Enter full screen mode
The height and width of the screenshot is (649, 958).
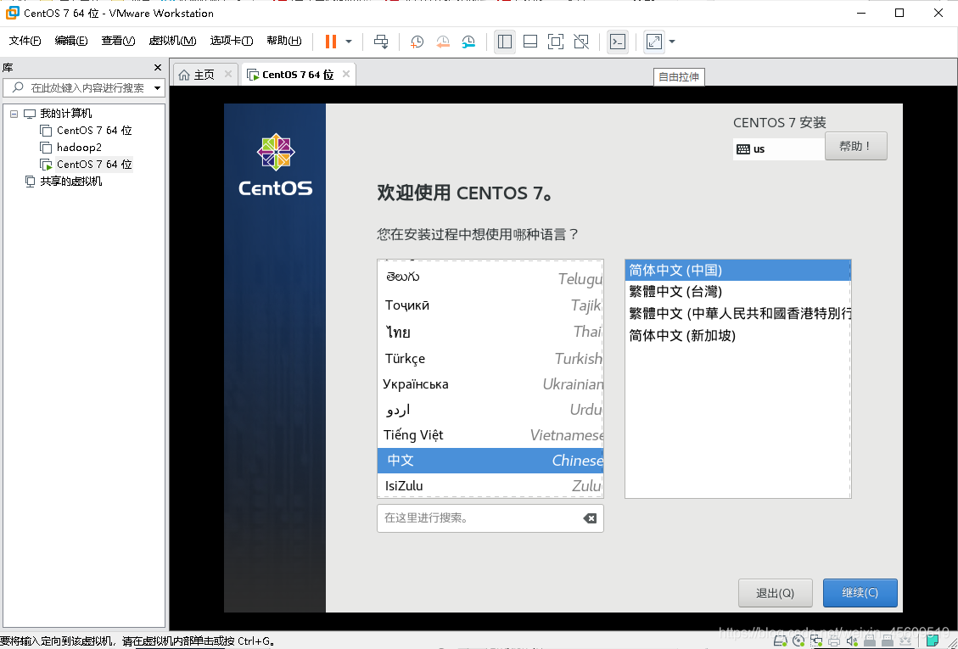[556, 42]
